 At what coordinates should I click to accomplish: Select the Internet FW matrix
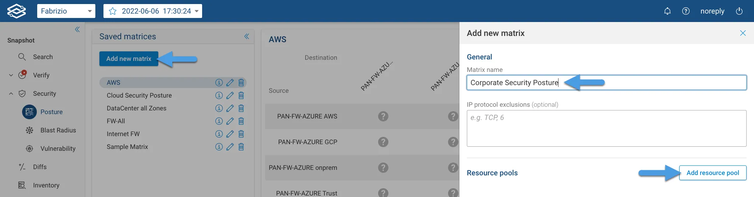(123, 134)
